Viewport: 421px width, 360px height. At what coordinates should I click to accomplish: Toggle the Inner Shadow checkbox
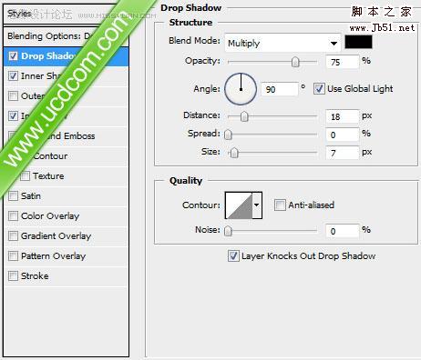13,75
